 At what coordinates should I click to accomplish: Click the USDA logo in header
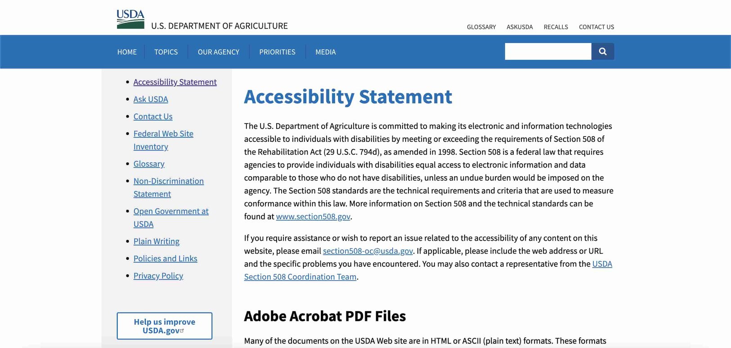point(130,19)
